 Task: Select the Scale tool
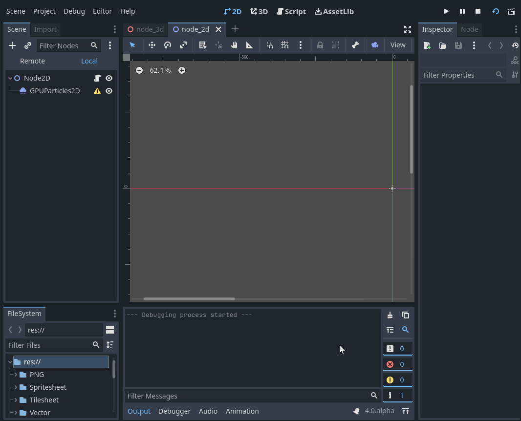click(183, 45)
